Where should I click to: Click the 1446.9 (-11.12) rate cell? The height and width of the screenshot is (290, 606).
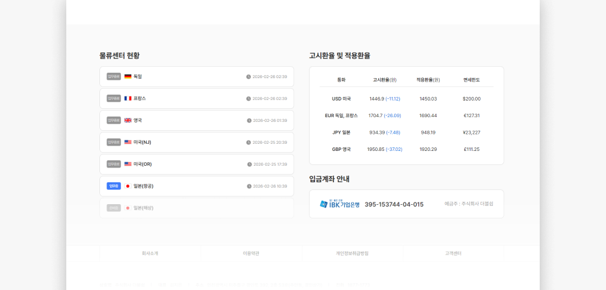click(x=385, y=99)
